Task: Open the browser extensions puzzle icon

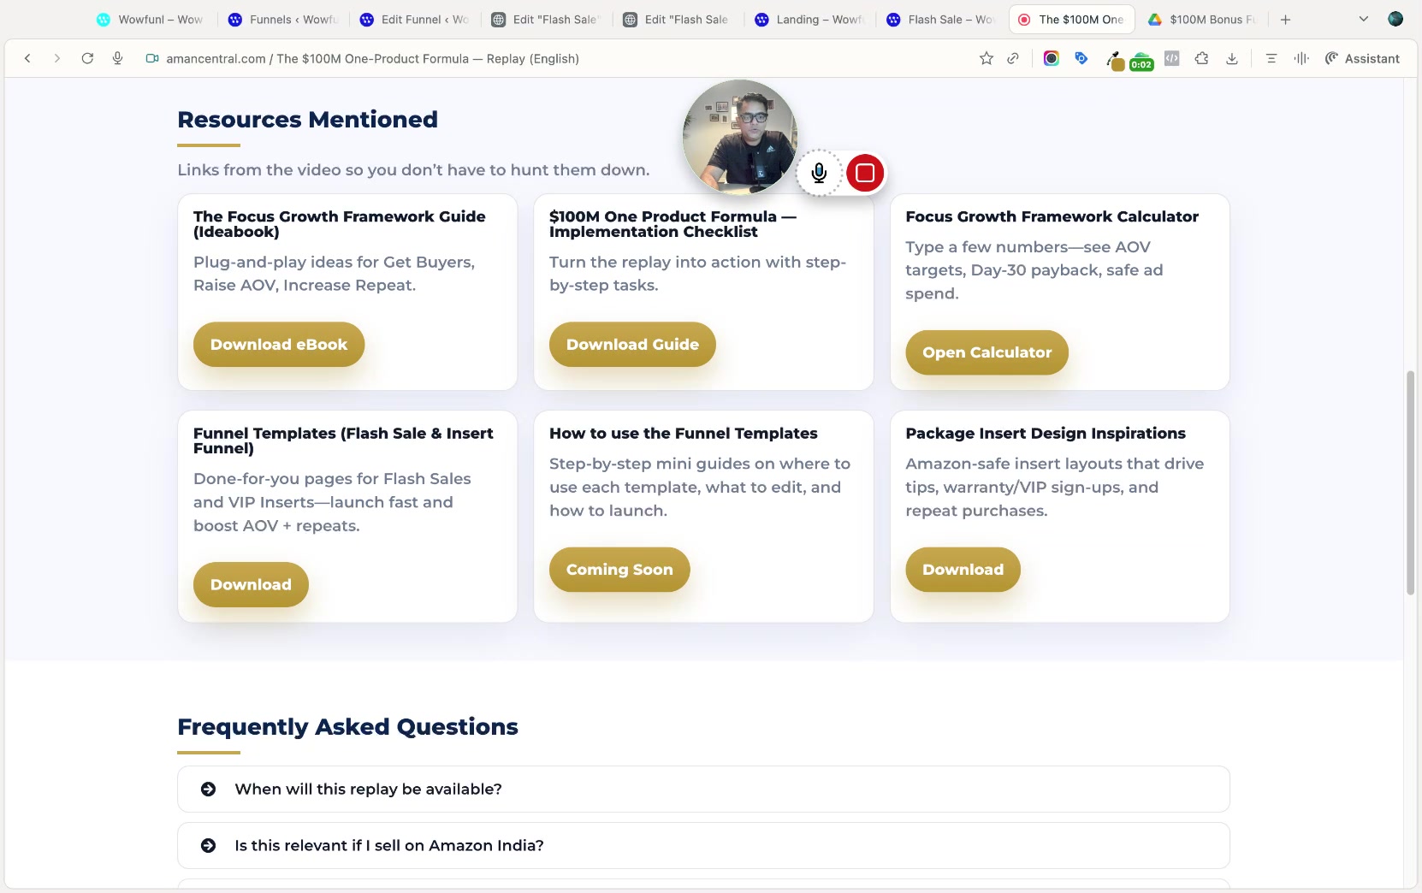Action: (1202, 58)
